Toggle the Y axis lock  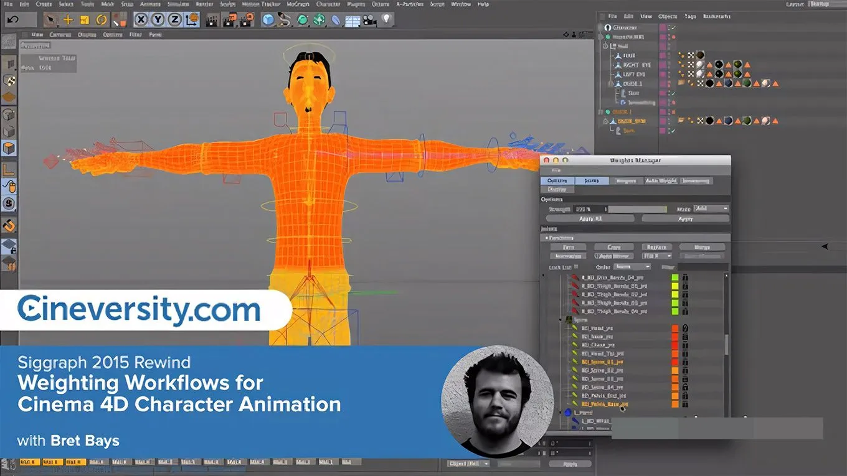click(x=158, y=19)
